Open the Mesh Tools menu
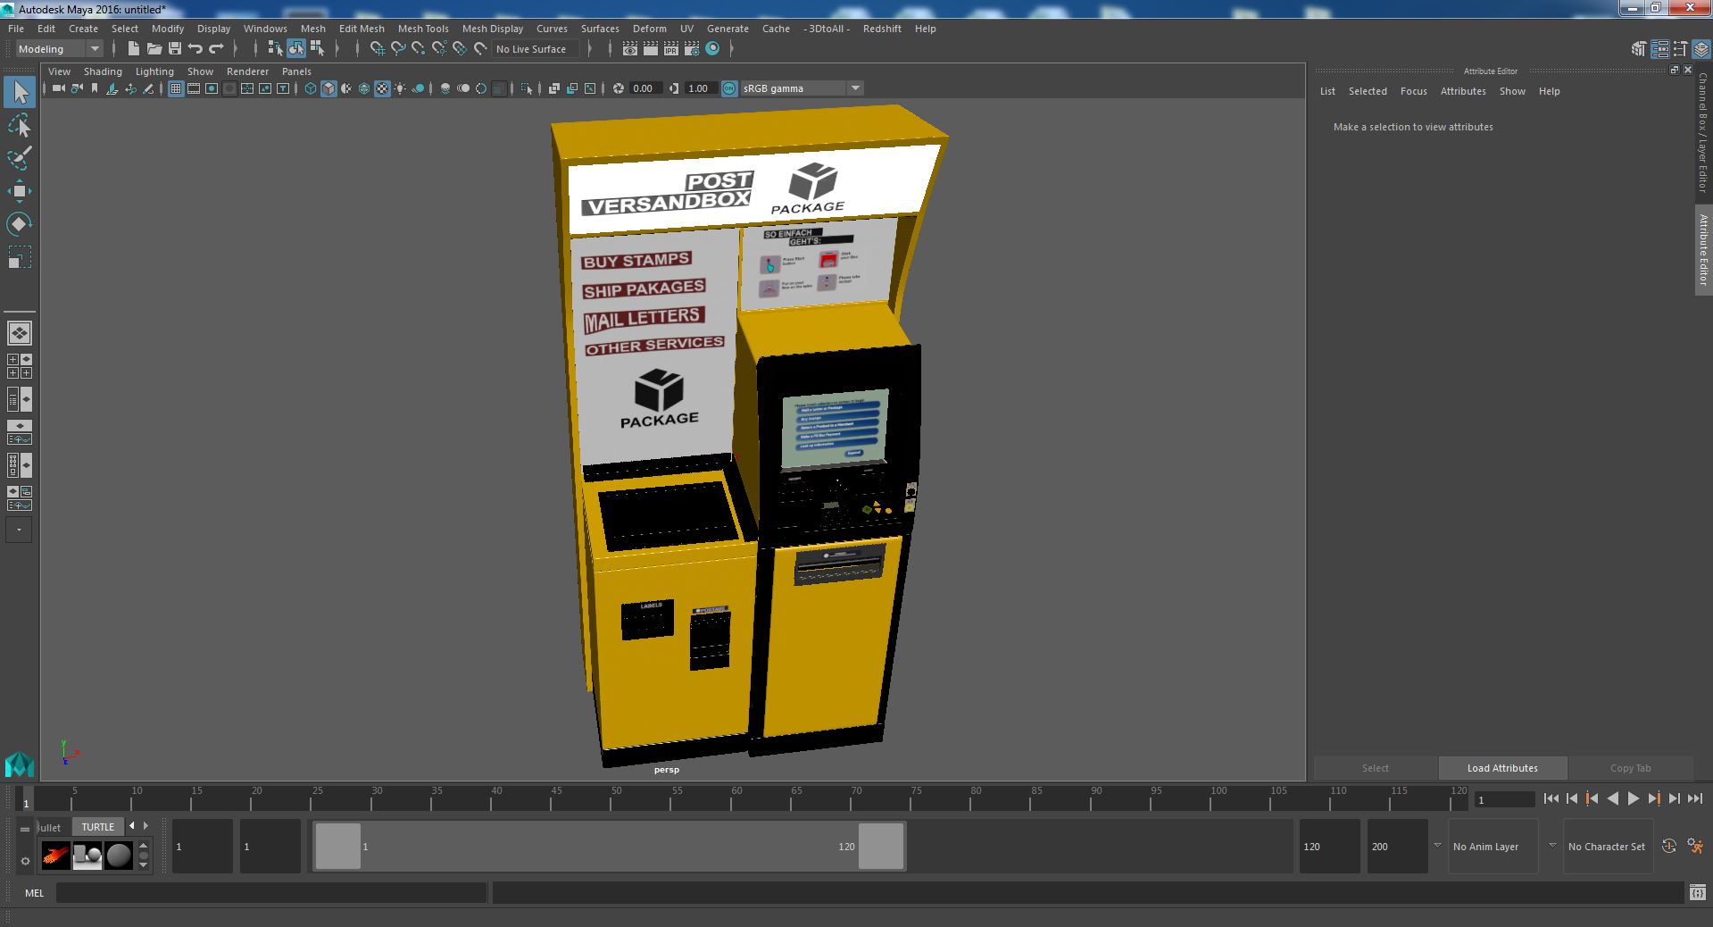Image resolution: width=1713 pixels, height=927 pixels. coord(423,29)
